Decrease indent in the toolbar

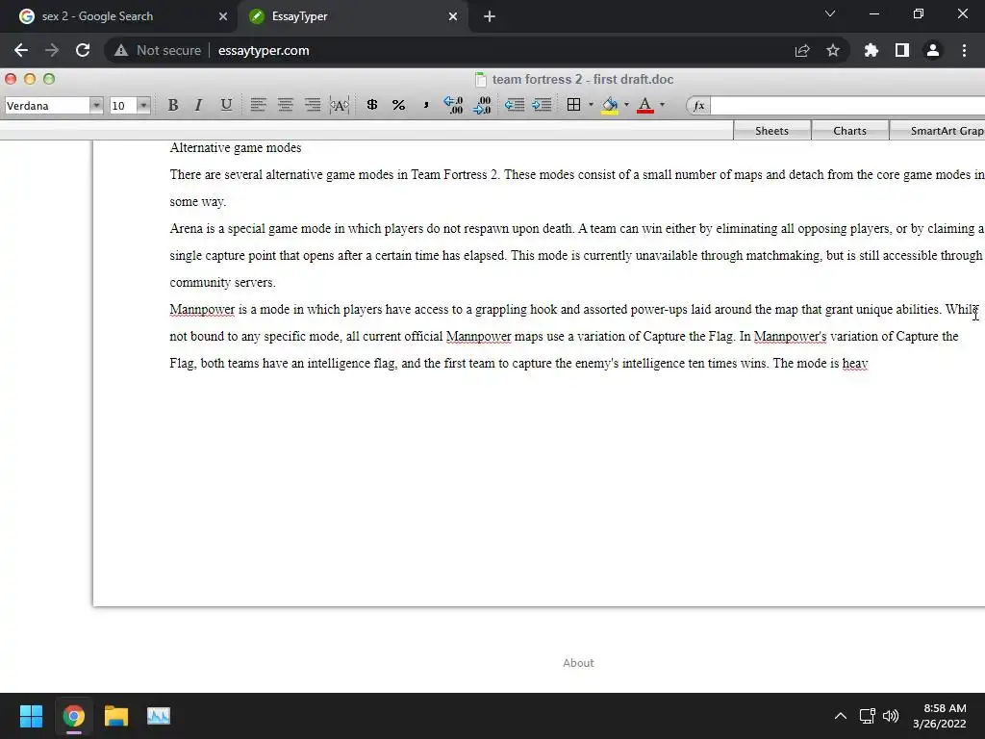pos(515,105)
